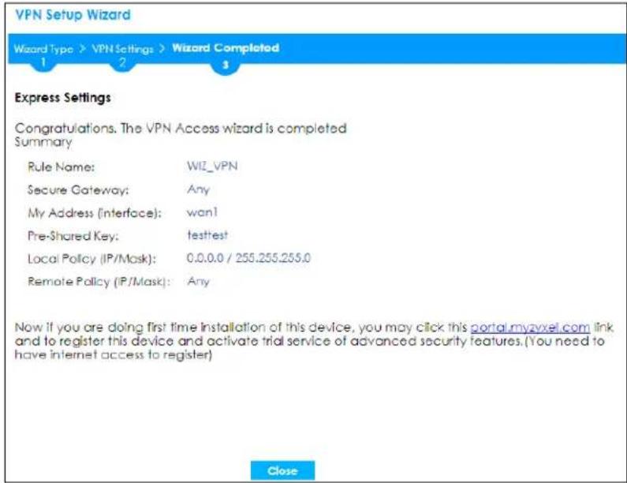Click the Express Settings heading
This screenshot has width=627, height=483.
tap(63, 98)
